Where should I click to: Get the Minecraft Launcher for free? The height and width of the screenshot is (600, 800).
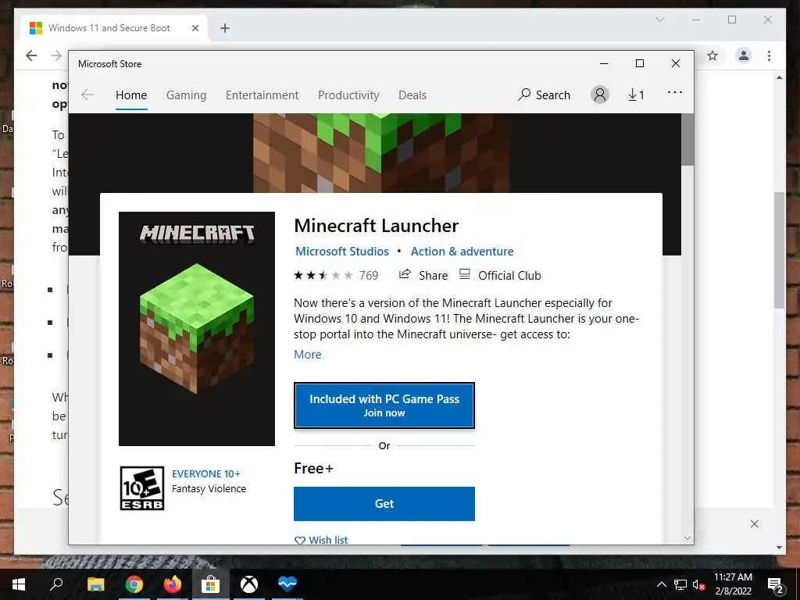point(384,504)
